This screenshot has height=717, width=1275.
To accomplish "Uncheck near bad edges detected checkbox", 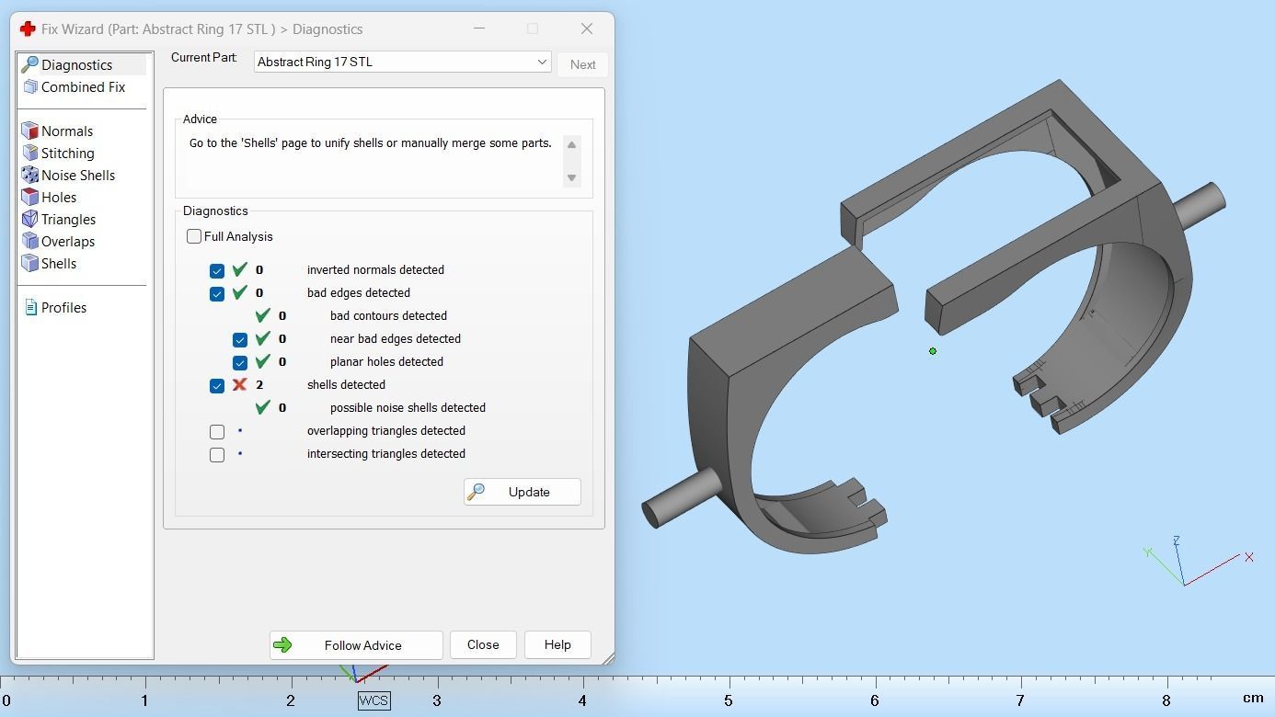I will click(x=240, y=339).
